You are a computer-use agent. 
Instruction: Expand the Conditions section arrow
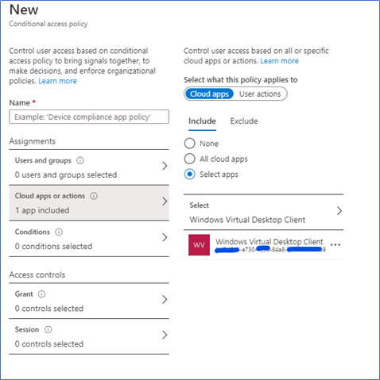pyautogui.click(x=165, y=237)
